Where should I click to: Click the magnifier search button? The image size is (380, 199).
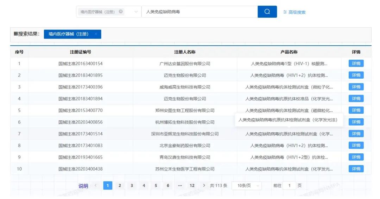[267, 12]
